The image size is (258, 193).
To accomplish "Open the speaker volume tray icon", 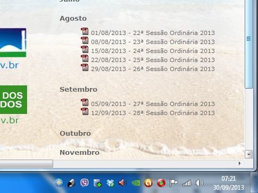I will 199,183.
